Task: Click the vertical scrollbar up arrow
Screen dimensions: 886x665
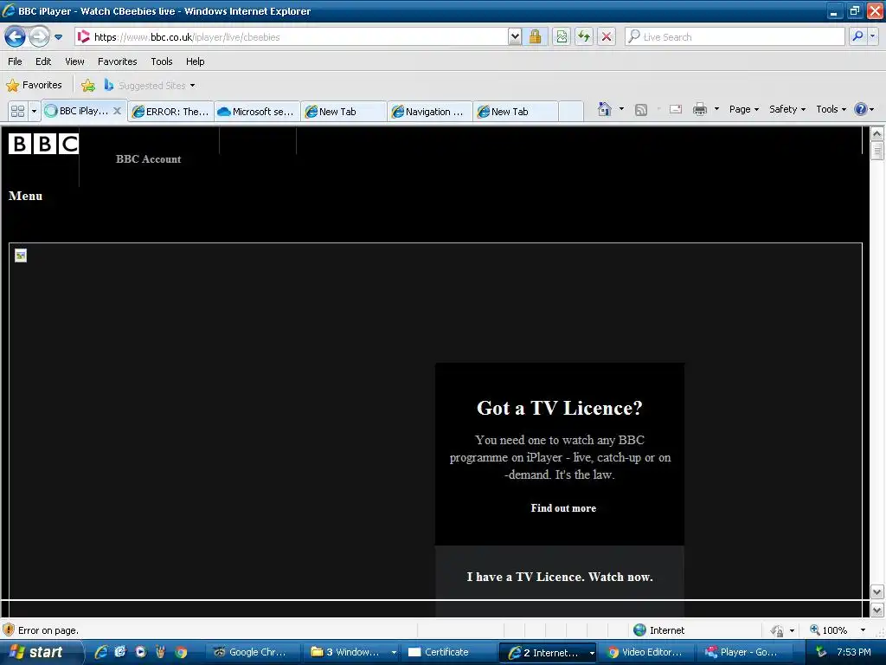Action: point(877,134)
